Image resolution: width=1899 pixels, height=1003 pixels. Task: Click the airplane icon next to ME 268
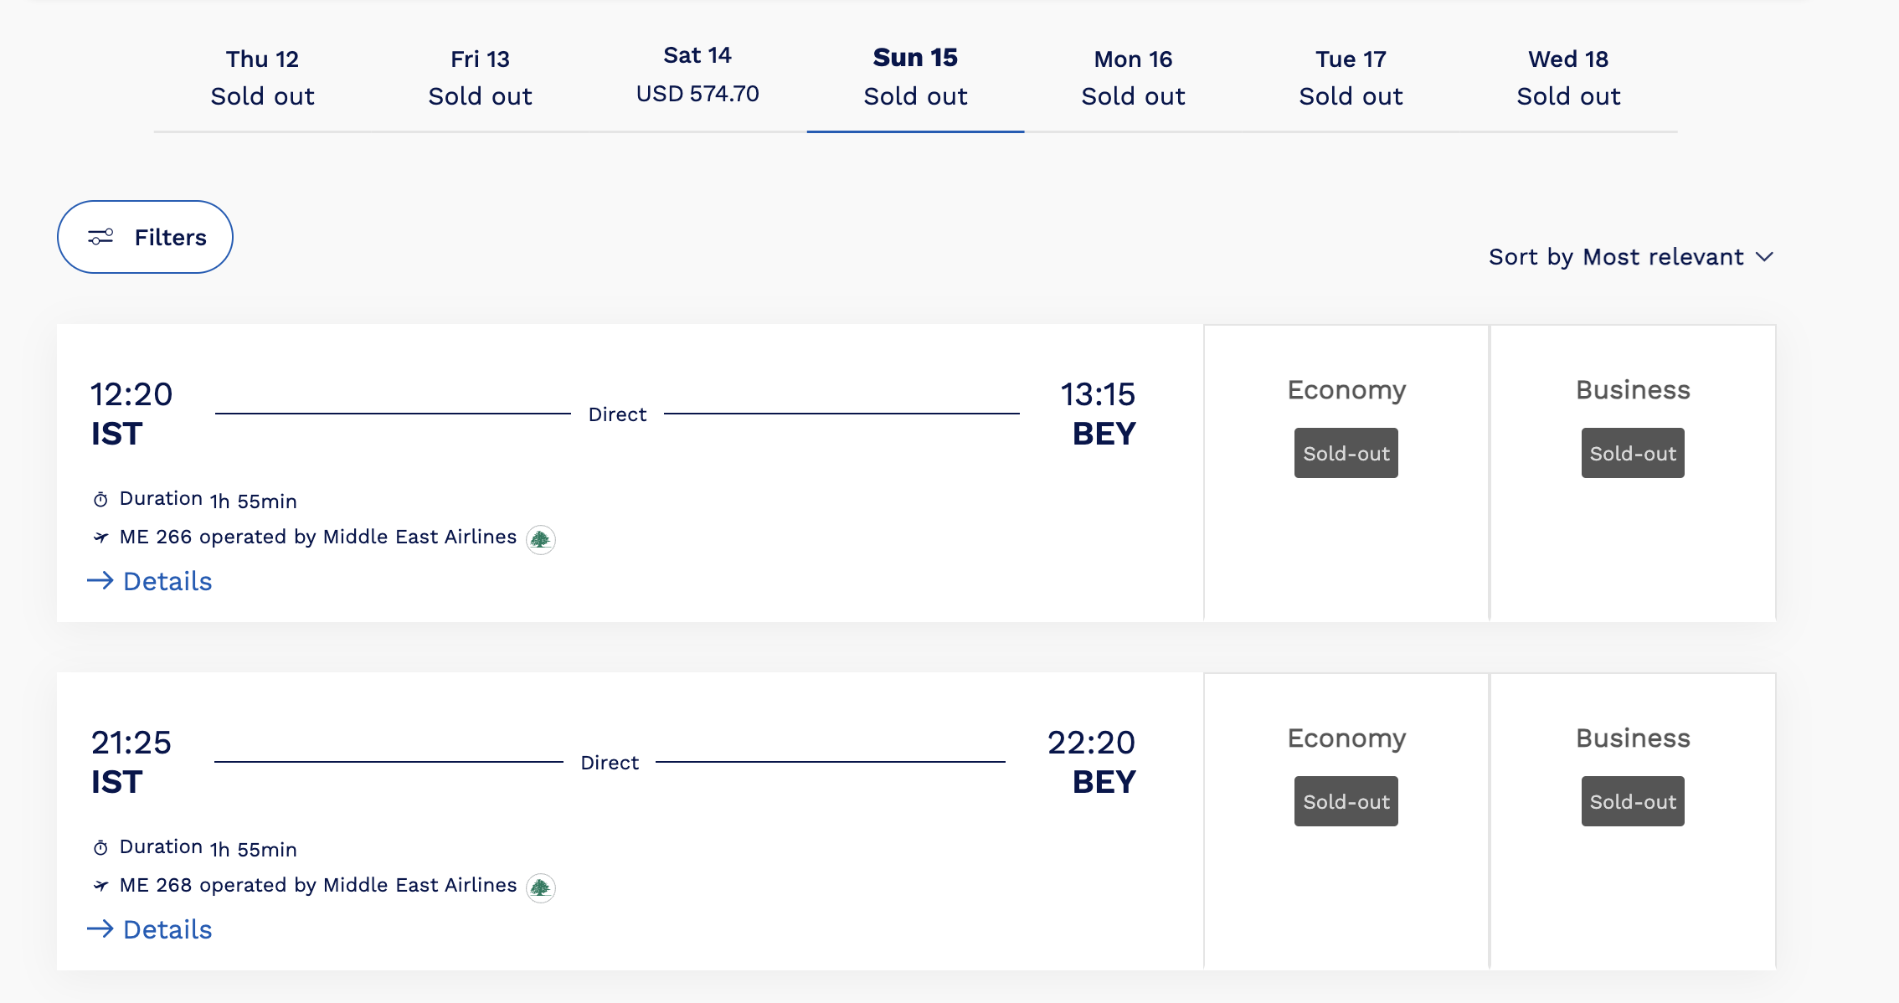[x=101, y=886]
